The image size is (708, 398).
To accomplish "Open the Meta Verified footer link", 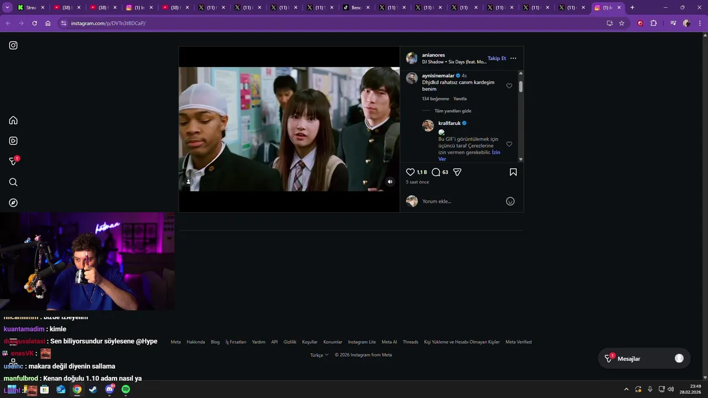I will (518, 342).
